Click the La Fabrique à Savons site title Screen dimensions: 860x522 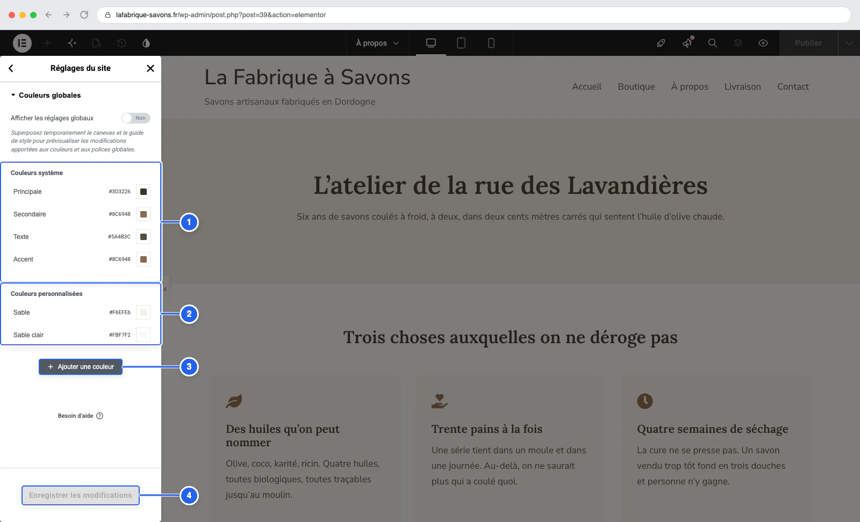(x=307, y=77)
